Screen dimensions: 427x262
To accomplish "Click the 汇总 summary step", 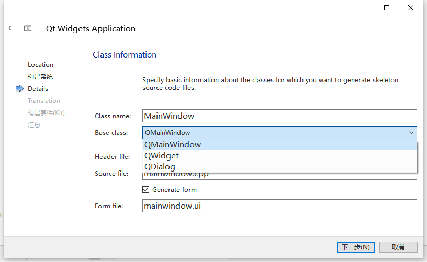I will 34,124.
